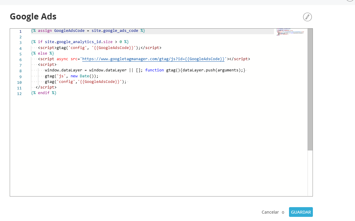This screenshot has height=221, width=355.
Task: Click the '{% else %}' line
Action: (42, 53)
